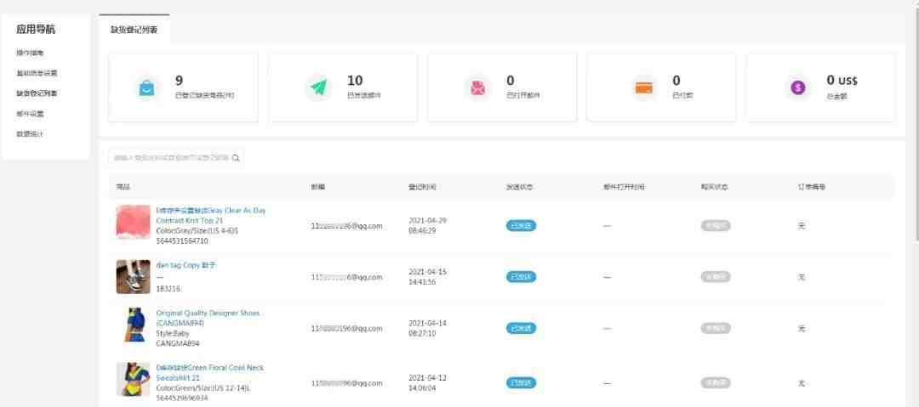
Task: Open the Green Floral Cowl Neck Sweatshirt link
Action: click(x=210, y=372)
